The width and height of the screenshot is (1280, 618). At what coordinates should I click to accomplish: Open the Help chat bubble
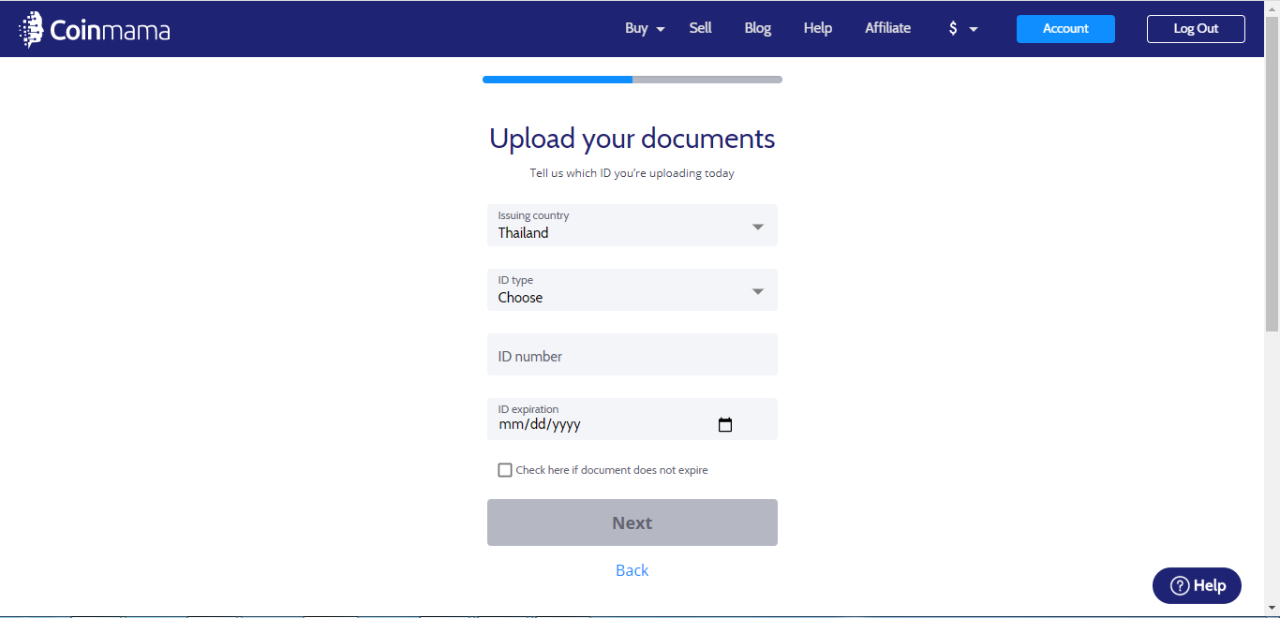1197,585
